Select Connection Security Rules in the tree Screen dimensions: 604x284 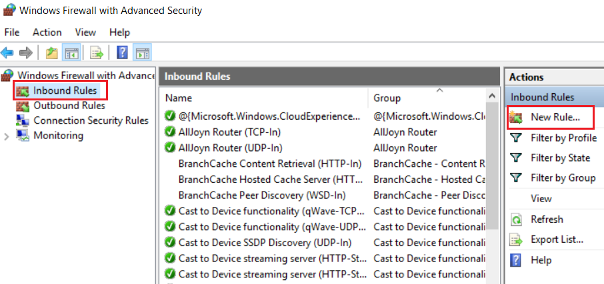(x=91, y=120)
